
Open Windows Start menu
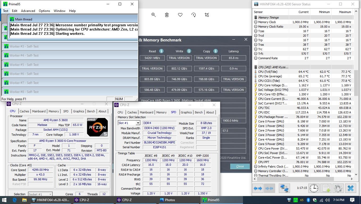coord(4,200)
